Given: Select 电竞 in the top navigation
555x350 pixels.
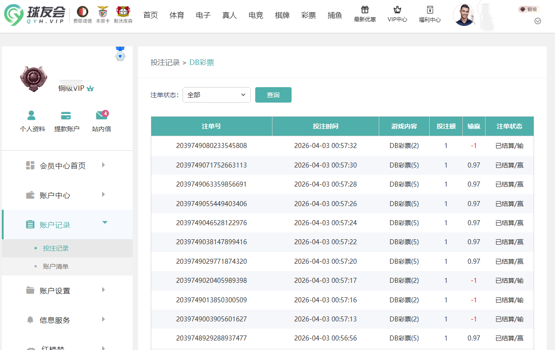Looking at the screenshot, I should 256,15.
